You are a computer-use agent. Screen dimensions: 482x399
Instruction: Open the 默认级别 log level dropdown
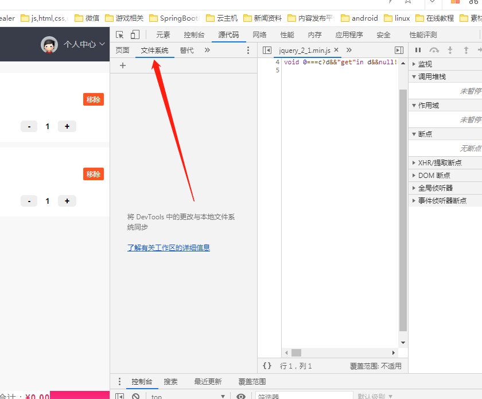coord(375,397)
